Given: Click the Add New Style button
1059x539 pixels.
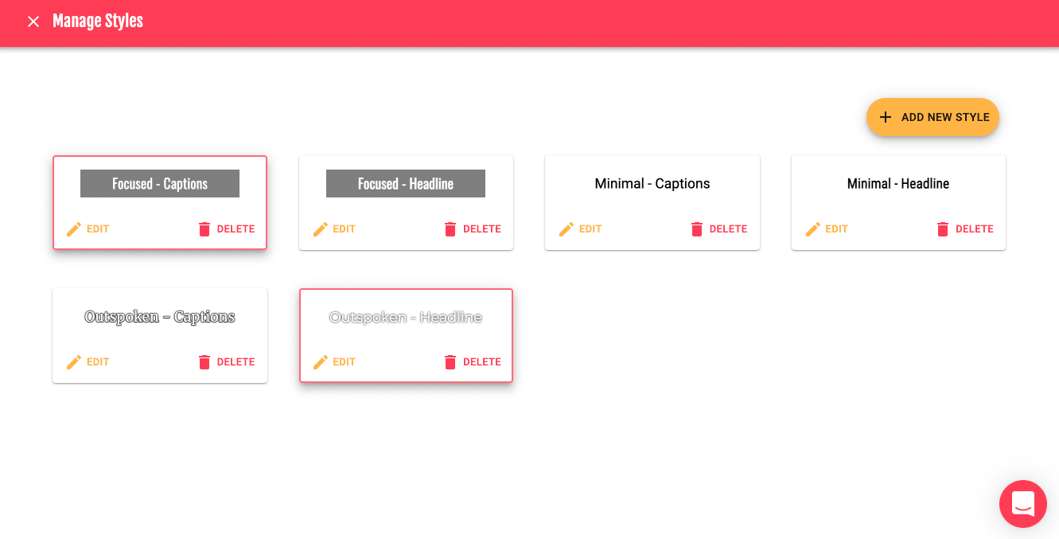Looking at the screenshot, I should [x=932, y=117].
